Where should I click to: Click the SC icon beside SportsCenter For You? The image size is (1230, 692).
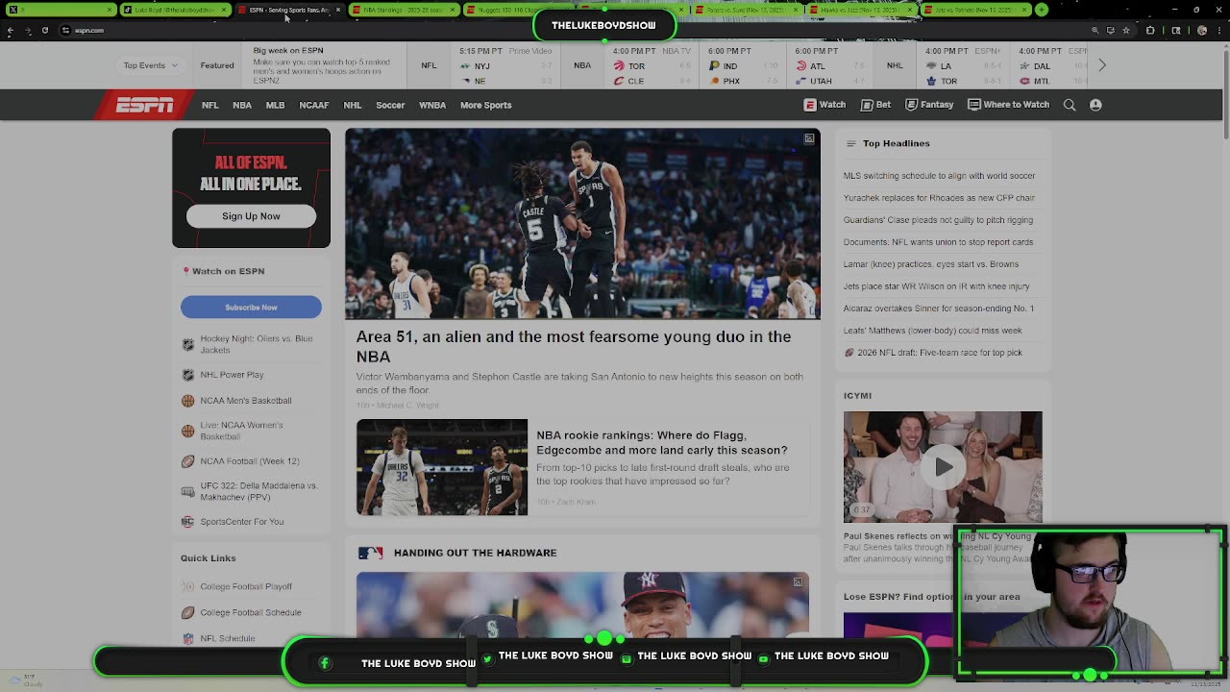coord(187,522)
